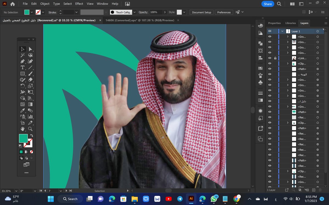Enable Draw Behind mode
The height and width of the screenshot is (205, 329).
(26, 158)
